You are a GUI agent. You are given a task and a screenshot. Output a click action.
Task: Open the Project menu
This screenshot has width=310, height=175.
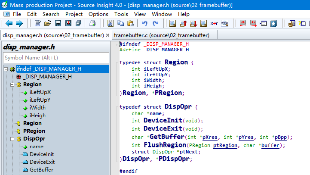[74, 14]
